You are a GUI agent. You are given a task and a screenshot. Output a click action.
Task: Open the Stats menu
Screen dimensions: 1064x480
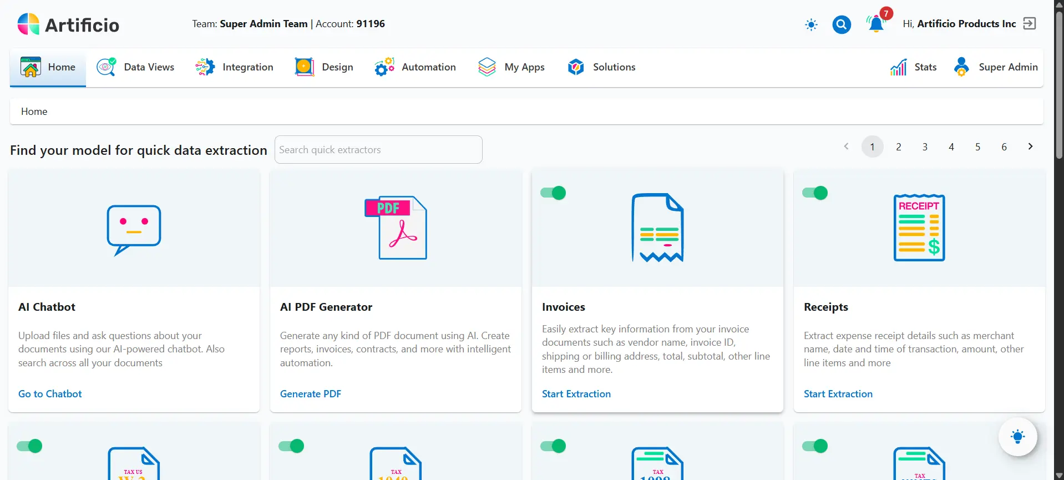pyautogui.click(x=913, y=67)
